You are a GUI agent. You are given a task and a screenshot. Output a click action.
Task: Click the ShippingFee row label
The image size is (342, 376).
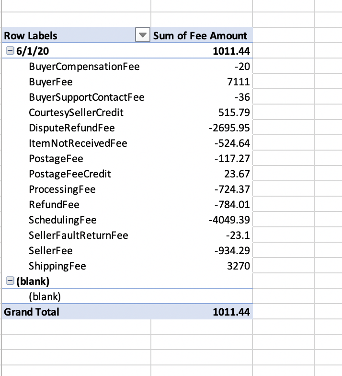click(x=57, y=266)
